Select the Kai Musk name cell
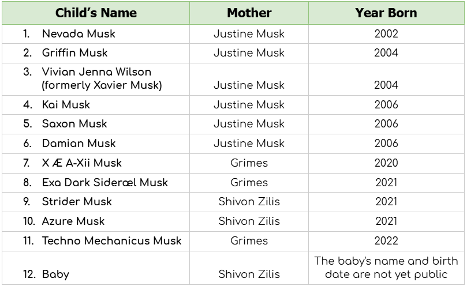Viewport: 467px width, 286px height. click(66, 105)
